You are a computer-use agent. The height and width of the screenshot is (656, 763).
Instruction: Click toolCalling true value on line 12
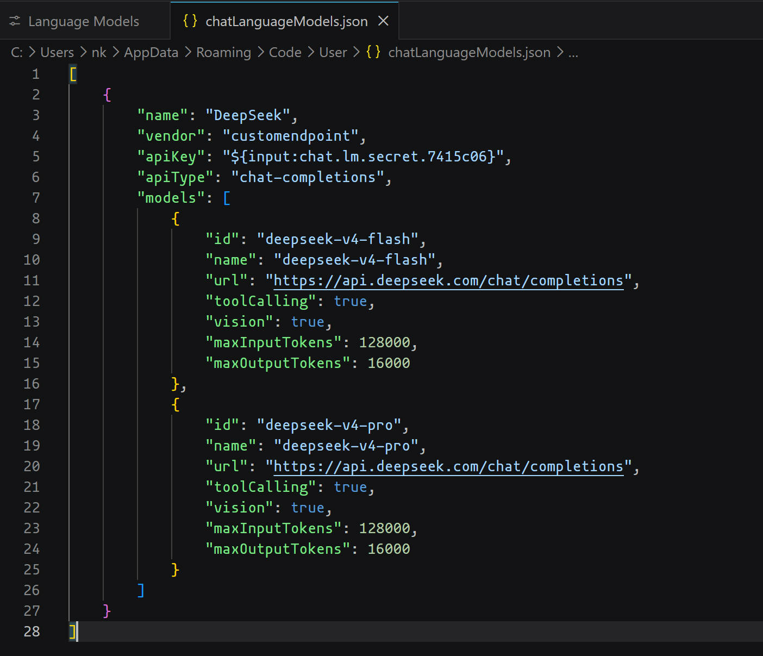351,301
